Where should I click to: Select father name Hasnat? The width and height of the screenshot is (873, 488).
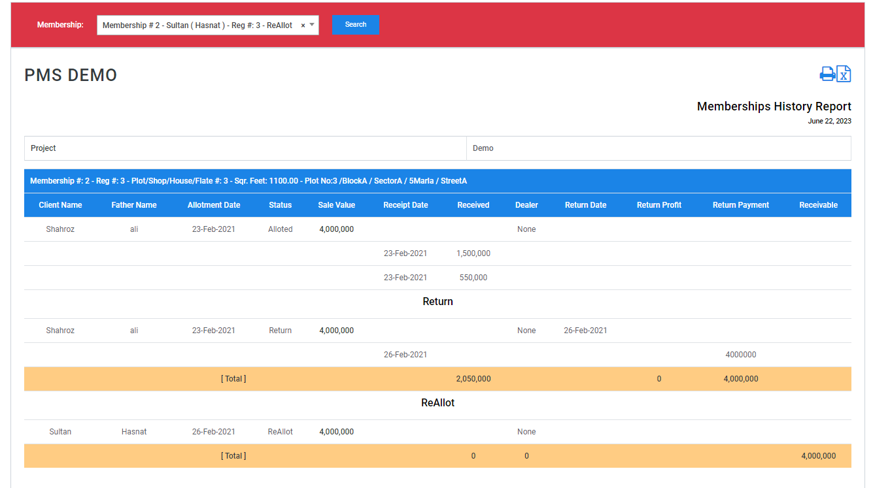coord(134,432)
